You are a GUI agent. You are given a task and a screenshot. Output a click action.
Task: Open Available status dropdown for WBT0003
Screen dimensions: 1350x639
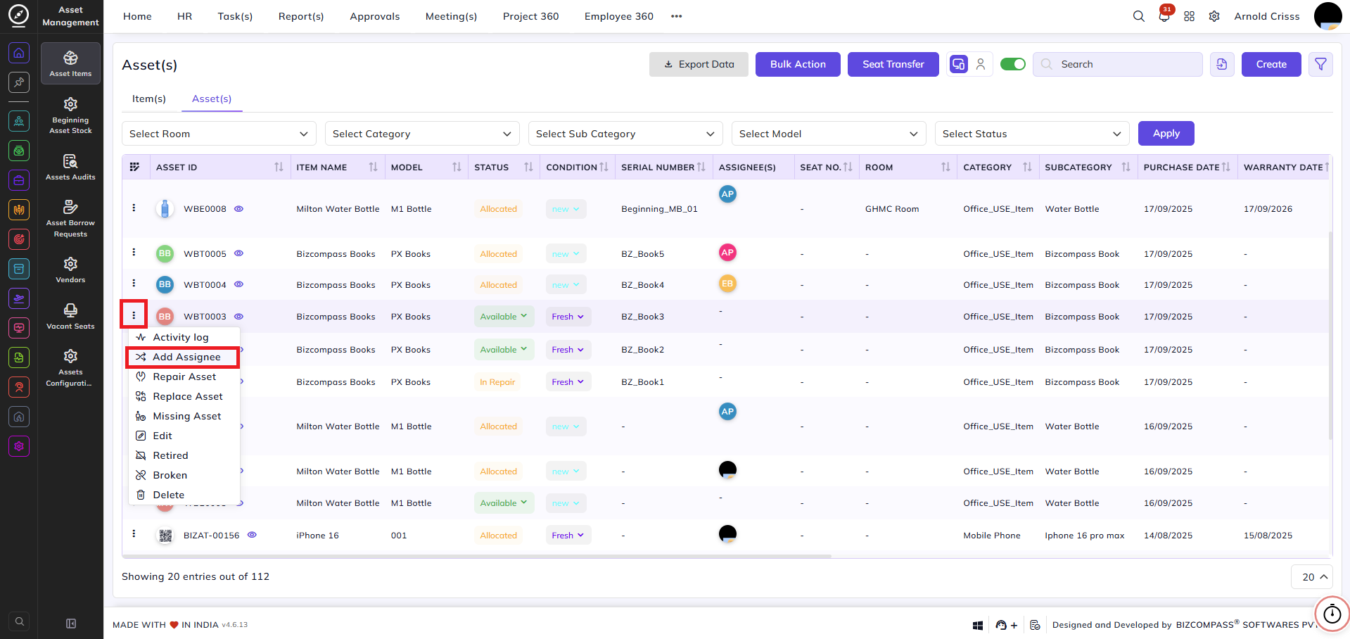(x=504, y=317)
